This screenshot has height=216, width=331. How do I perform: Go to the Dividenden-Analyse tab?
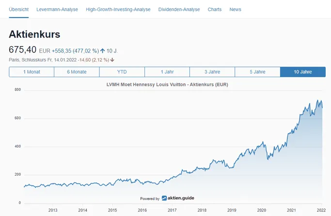[179, 10]
